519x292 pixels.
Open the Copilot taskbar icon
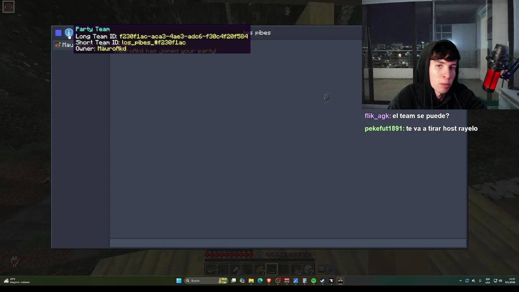pyautogui.click(x=242, y=281)
